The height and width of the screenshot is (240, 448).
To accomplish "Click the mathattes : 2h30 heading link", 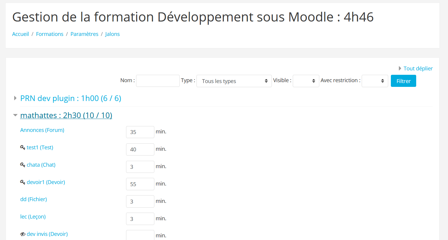I will pyautogui.click(x=66, y=115).
